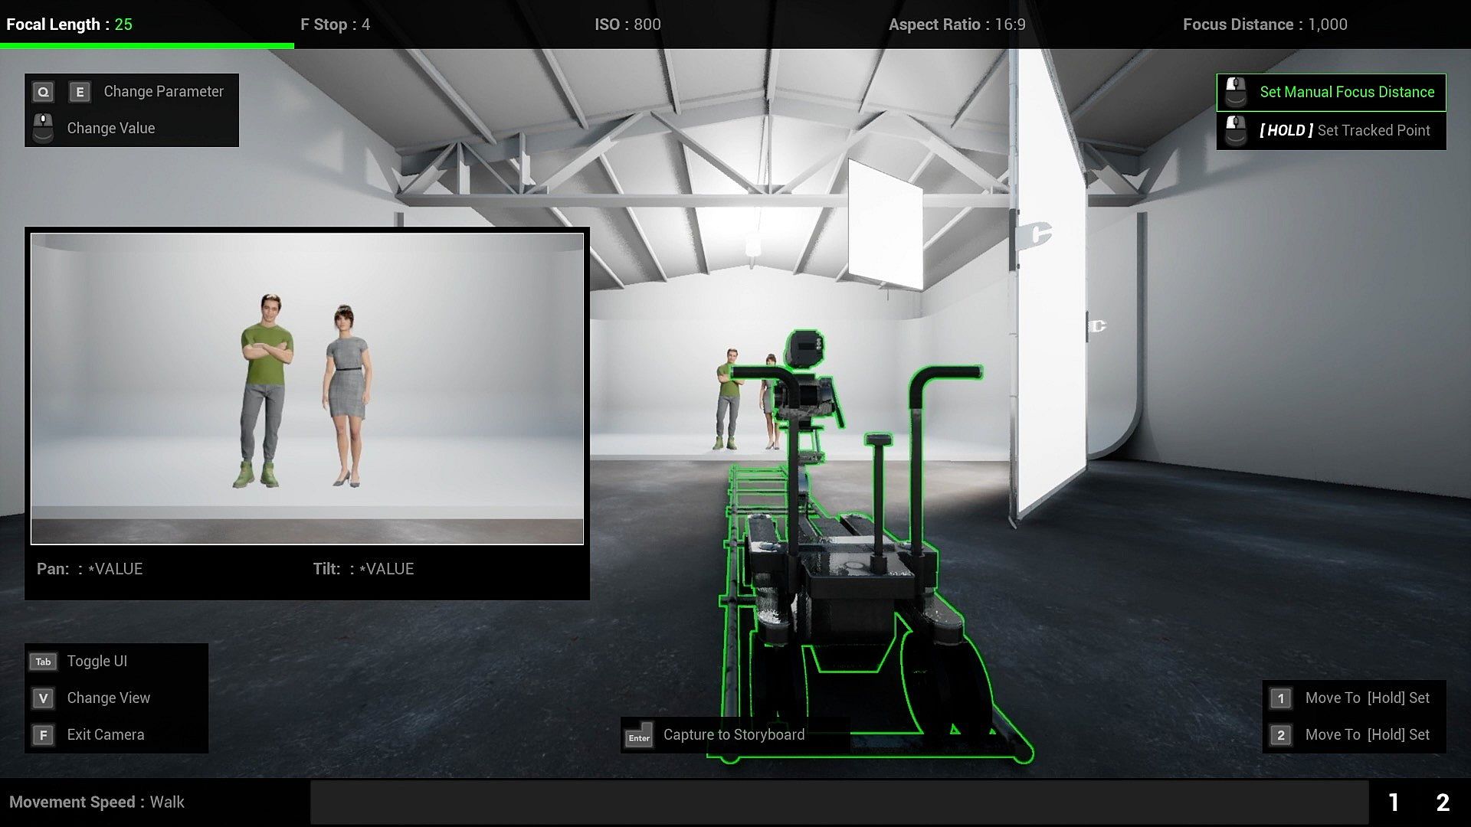Select the Focal Length parameter tab
Screen dimensions: 1471x827
pos(69,25)
